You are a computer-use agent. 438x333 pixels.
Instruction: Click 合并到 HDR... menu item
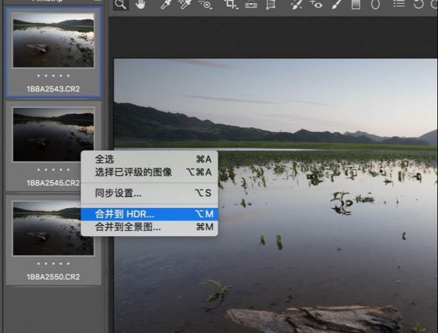click(x=150, y=214)
